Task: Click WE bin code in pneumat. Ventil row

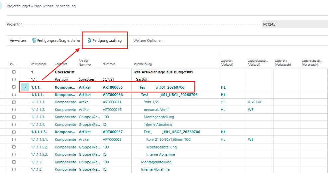Action: coord(251,110)
